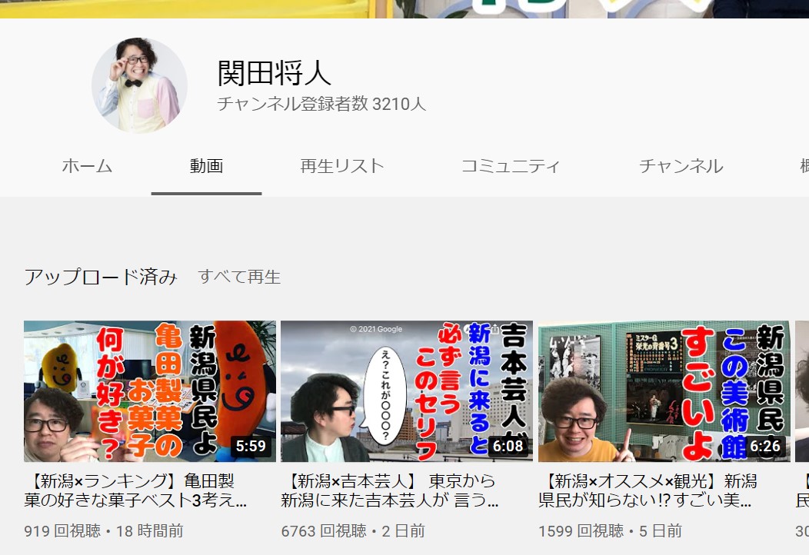This screenshot has width=809, height=555.
Task: Click the title 【新潟×ランキング】亀田製菓の好きな菓子ベスト3
Action: click(x=135, y=490)
